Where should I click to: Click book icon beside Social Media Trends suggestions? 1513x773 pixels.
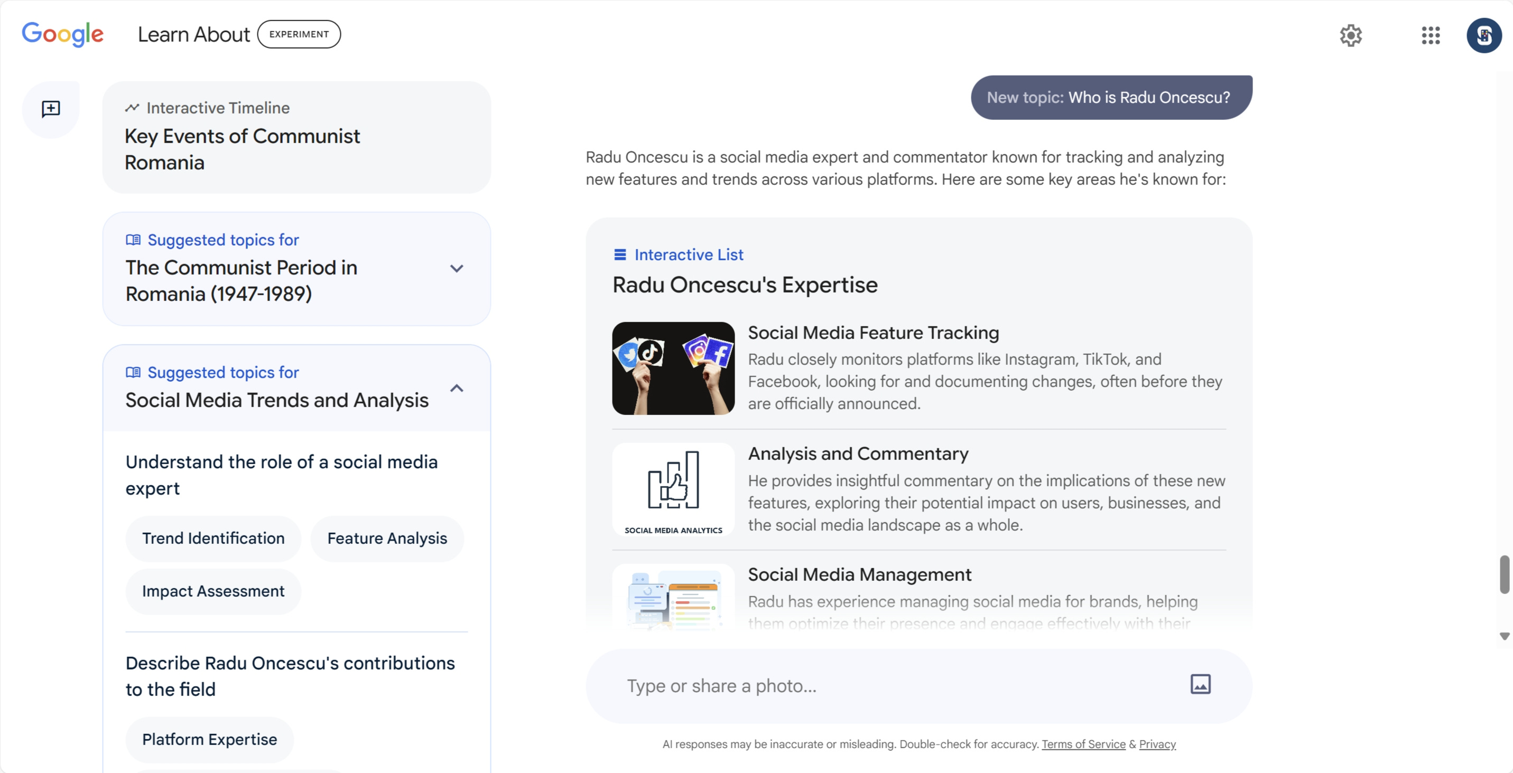pos(133,373)
